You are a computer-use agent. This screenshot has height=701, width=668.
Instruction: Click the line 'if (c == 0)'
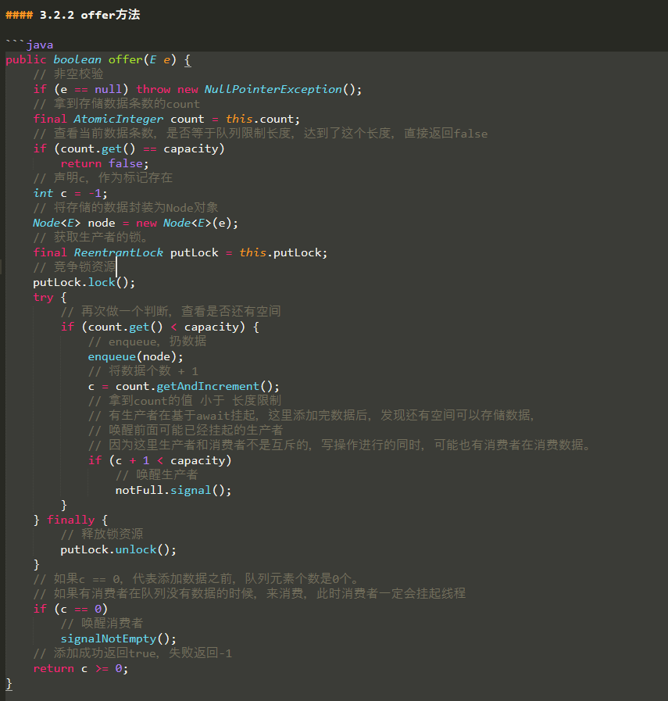pyautogui.click(x=70, y=609)
